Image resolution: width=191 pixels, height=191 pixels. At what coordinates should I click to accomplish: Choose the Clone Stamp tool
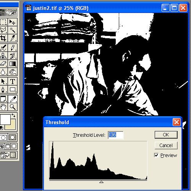[x=3, y=56]
